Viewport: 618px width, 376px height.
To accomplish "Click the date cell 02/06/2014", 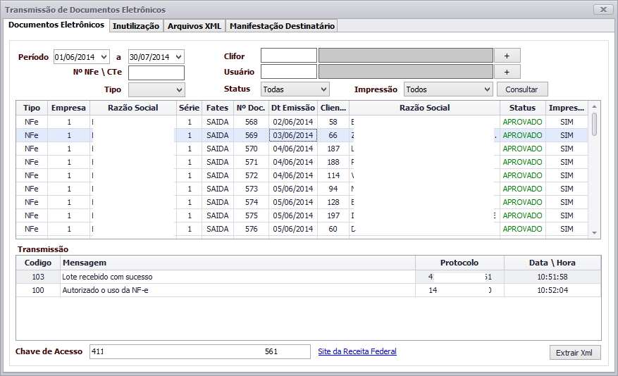I will 293,122.
